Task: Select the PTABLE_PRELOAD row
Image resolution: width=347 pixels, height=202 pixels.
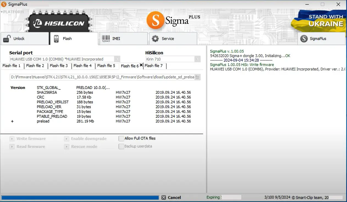Action: point(114,116)
